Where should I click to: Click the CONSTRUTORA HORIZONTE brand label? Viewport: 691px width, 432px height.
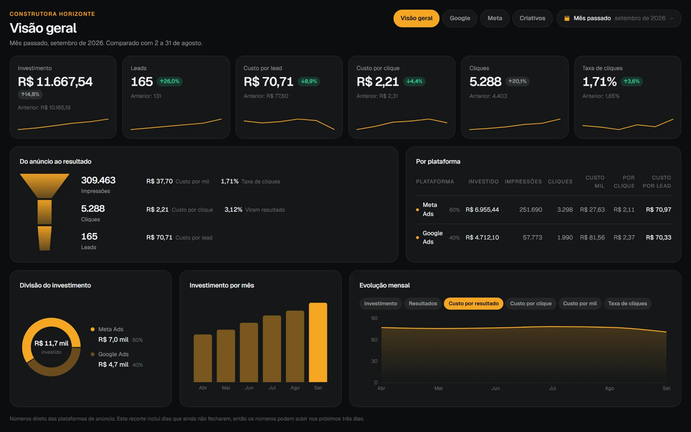coord(52,14)
